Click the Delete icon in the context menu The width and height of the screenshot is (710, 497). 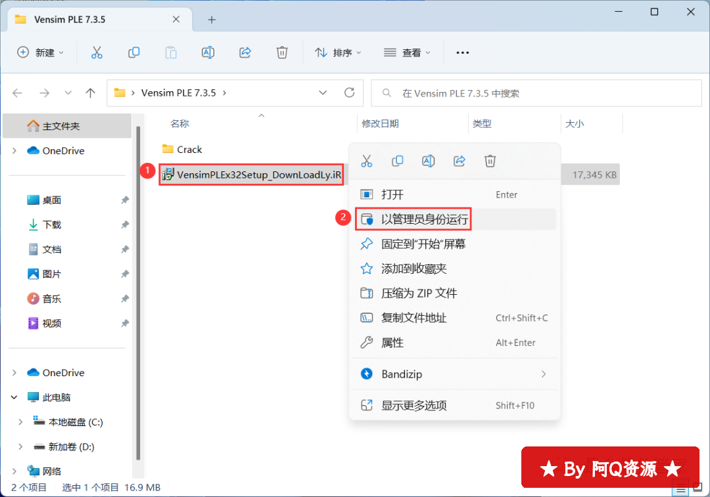pos(490,161)
